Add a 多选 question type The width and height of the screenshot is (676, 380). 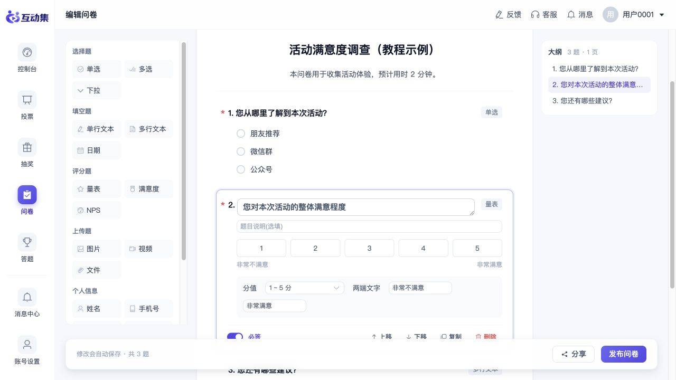point(149,69)
